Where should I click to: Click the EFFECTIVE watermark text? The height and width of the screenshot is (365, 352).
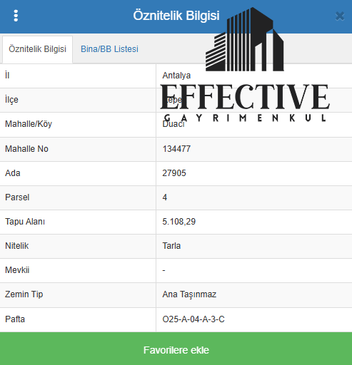[x=245, y=96]
